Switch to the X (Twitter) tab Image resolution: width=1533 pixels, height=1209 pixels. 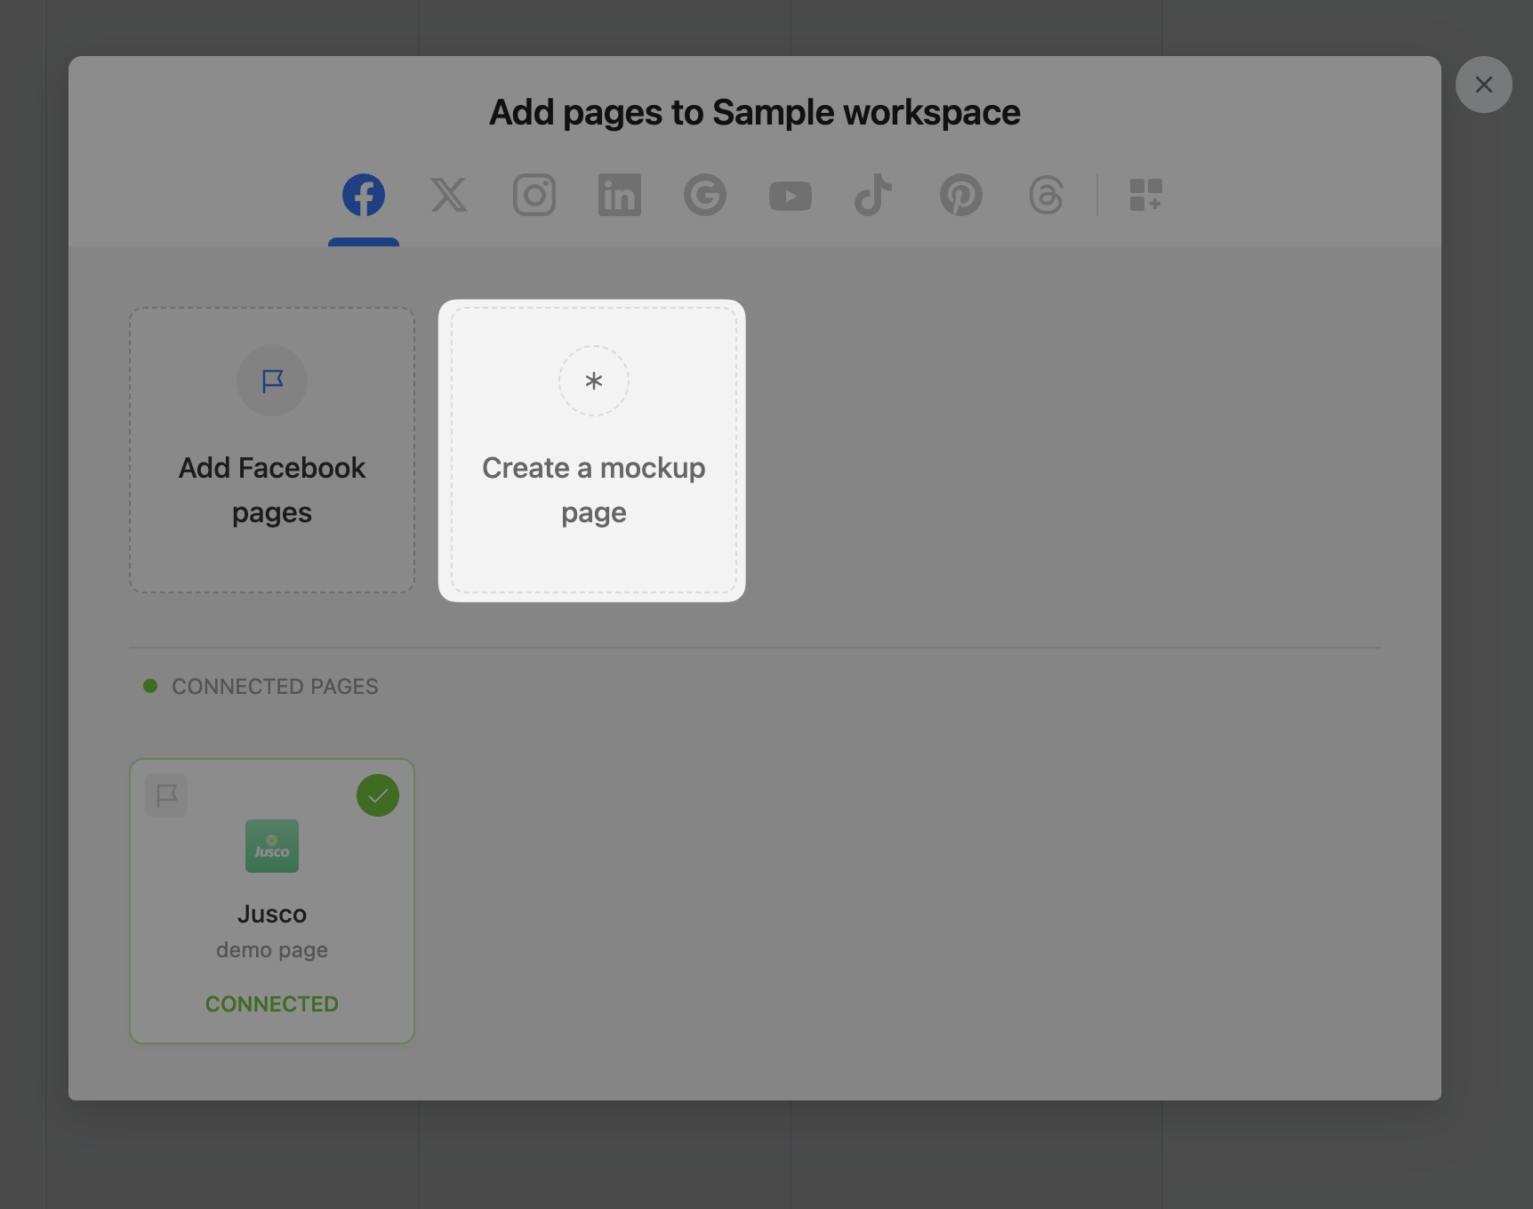(x=449, y=195)
